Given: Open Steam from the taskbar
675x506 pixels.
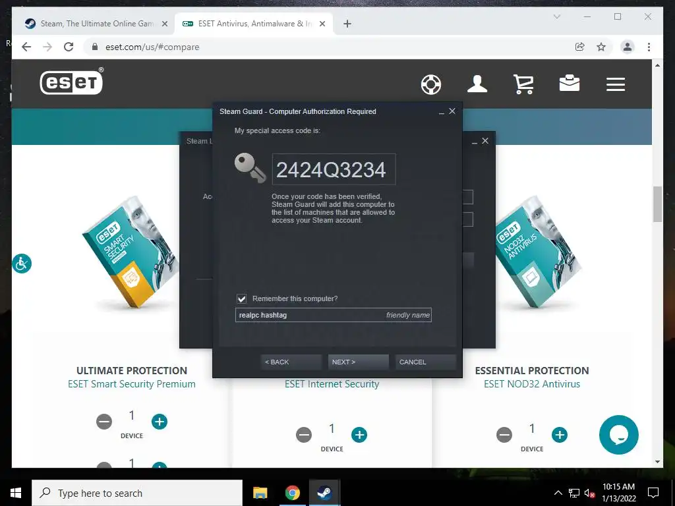Looking at the screenshot, I should (324, 493).
